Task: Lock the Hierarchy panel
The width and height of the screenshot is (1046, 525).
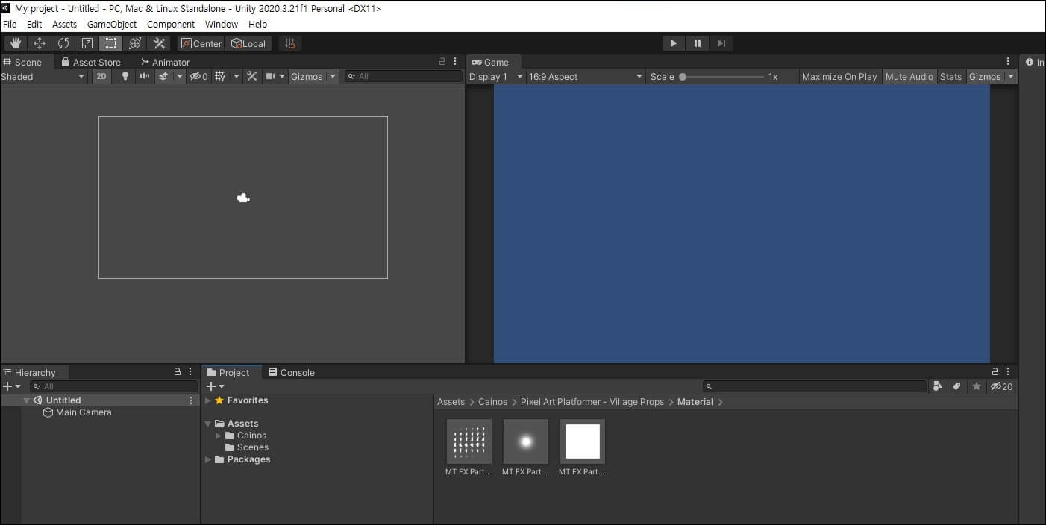Action: click(178, 371)
